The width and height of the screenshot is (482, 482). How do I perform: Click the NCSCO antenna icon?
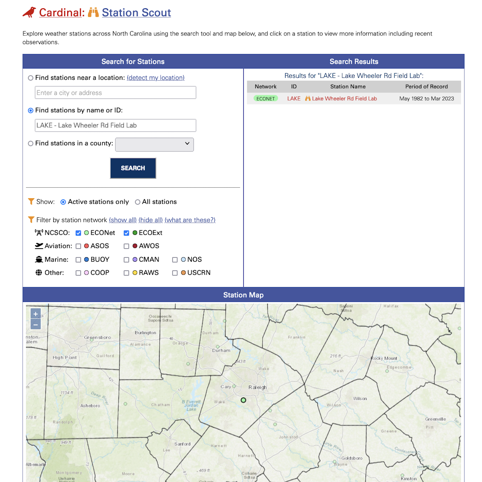pos(39,233)
